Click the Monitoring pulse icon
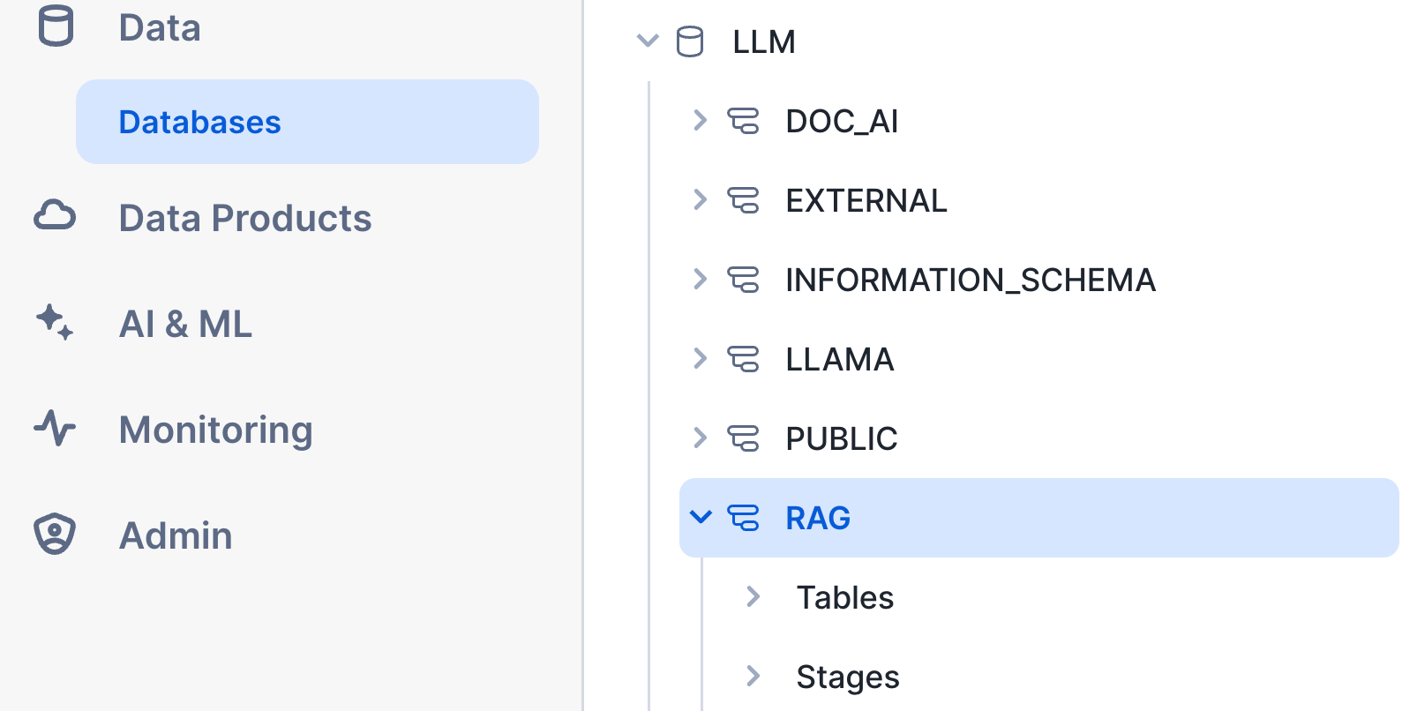This screenshot has height=711, width=1417. (x=55, y=428)
